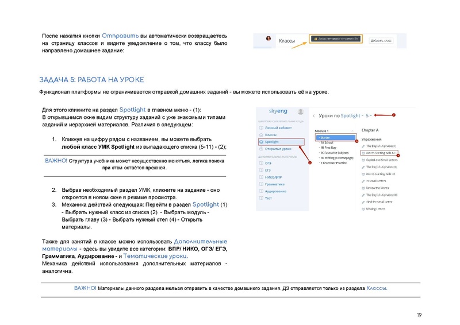Viewport: 460px width, 325px height.
Task: Click the icon beside Открытые уроки
Action: pyautogui.click(x=261, y=149)
